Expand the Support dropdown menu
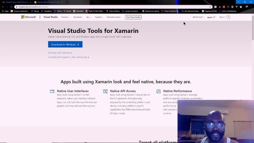 point(99,17)
